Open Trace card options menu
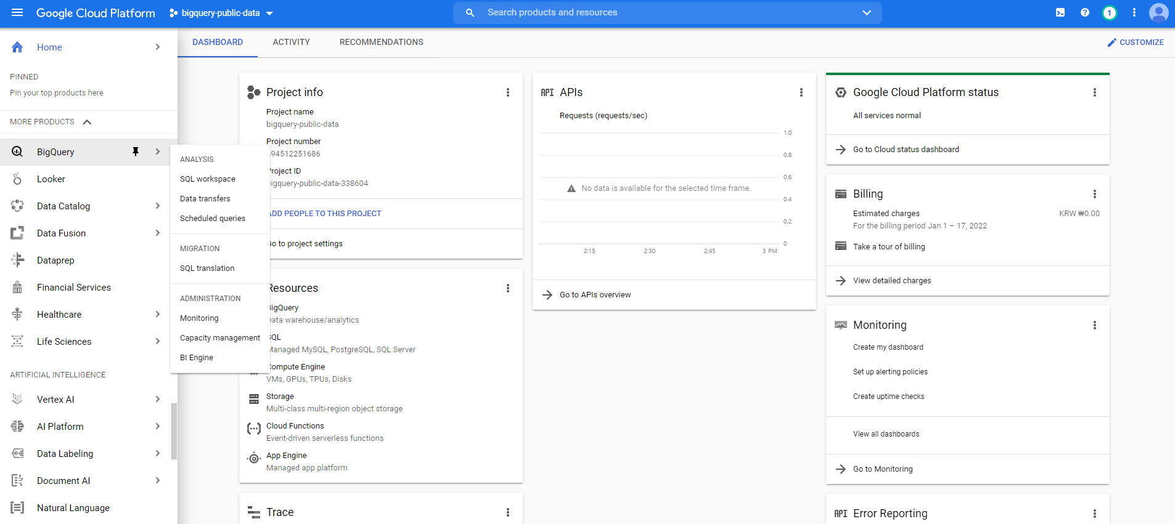The height and width of the screenshot is (524, 1175). [x=508, y=512]
